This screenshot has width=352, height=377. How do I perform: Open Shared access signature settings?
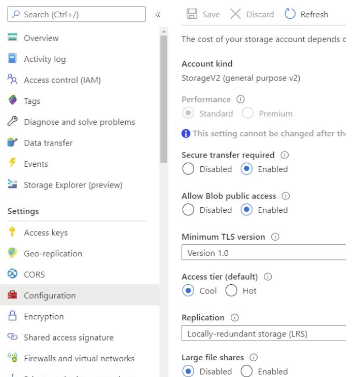68,337
